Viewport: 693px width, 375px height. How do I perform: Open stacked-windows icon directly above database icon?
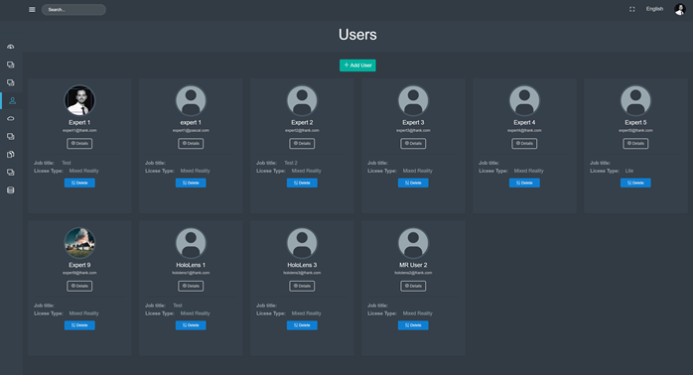pos(11,173)
